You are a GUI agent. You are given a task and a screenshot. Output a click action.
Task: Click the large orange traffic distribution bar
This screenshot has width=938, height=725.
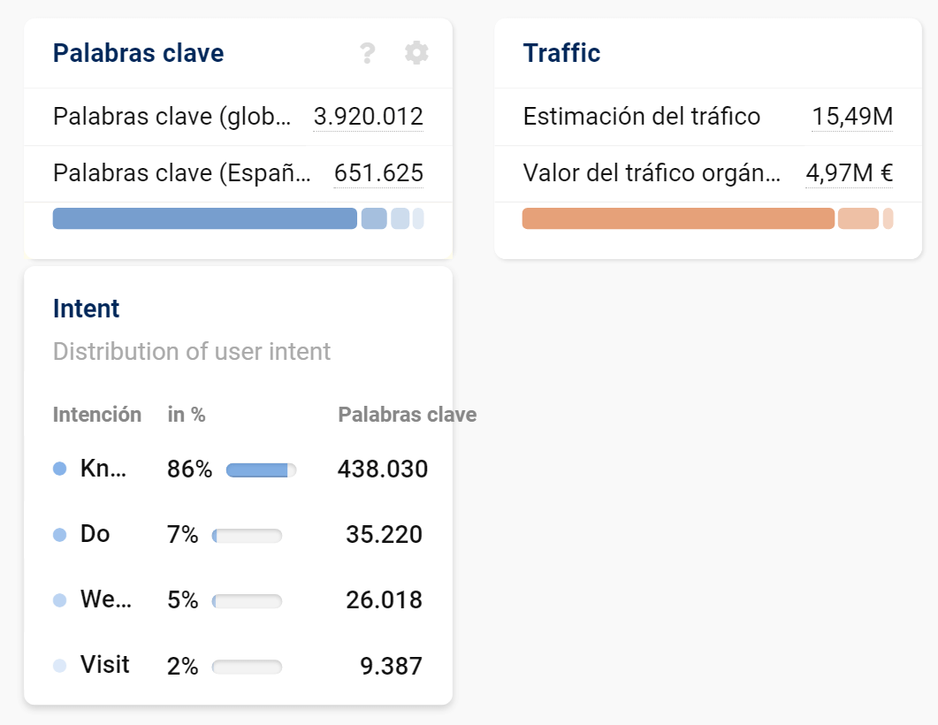point(678,218)
